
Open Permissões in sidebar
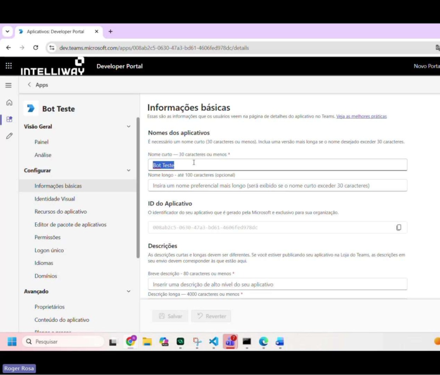coord(48,237)
